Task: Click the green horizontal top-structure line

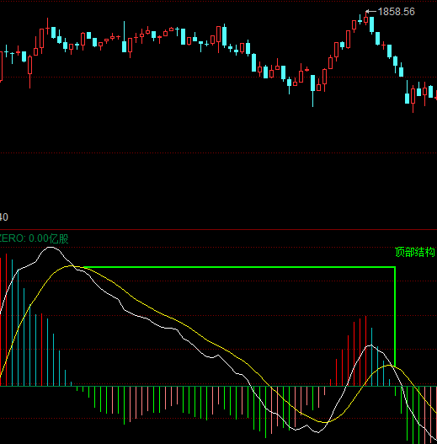Action: tap(239, 267)
